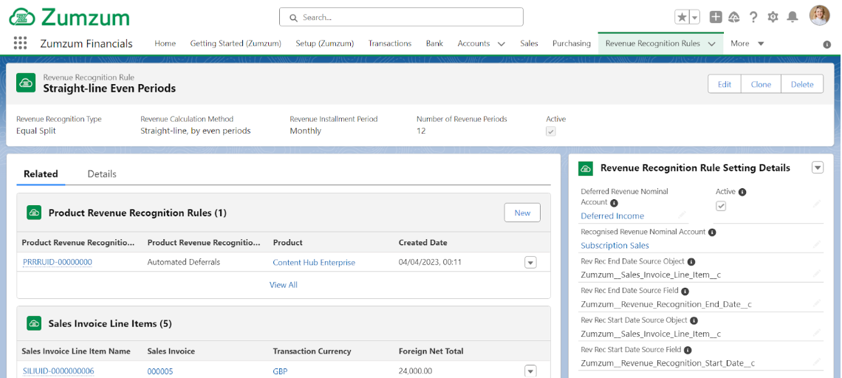Open Subscription Sales account link
The image size is (842, 378).
[x=615, y=245]
